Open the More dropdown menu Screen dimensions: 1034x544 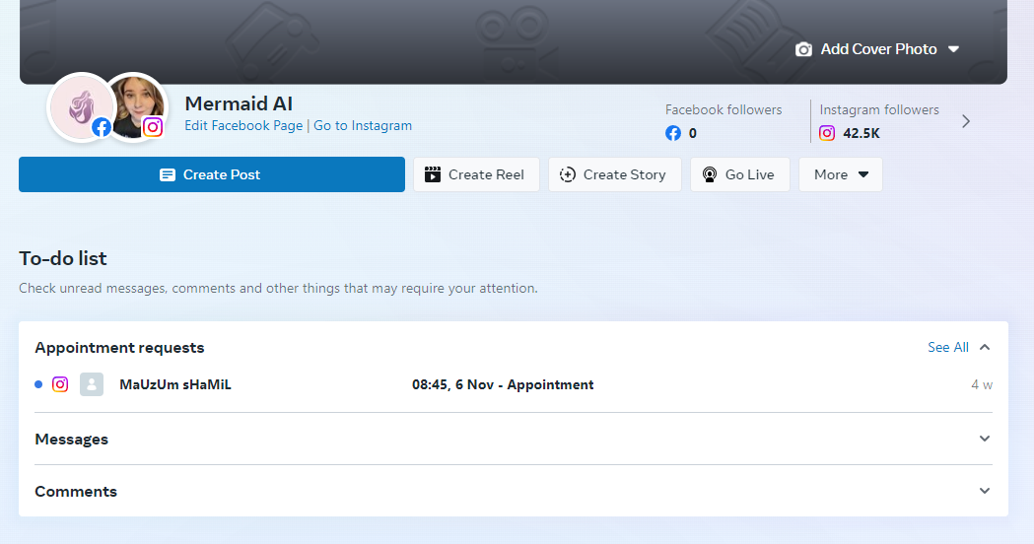pos(840,174)
